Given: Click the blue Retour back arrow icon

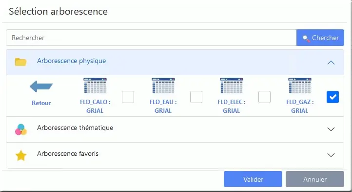Looking at the screenshot, I should [x=41, y=86].
